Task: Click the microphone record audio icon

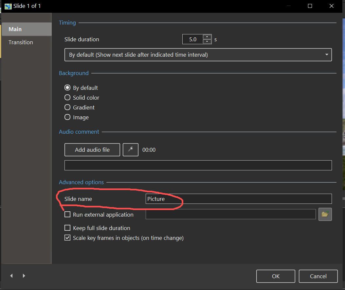Action: (130, 150)
